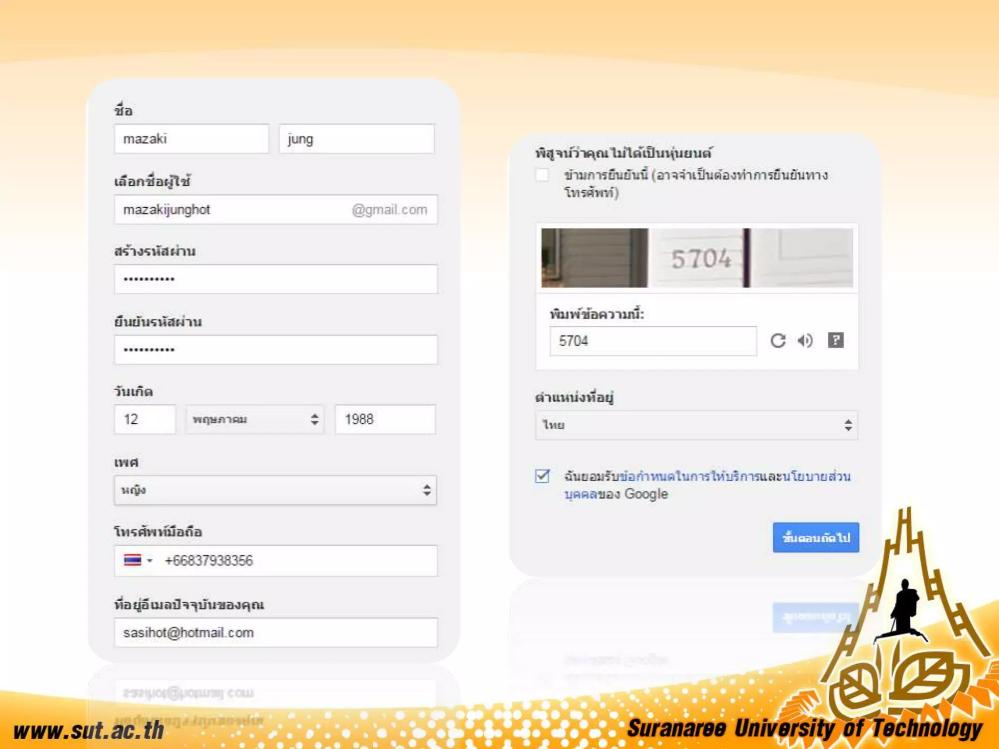
Task: Click the birth year field showing 1988
Action: pos(385,419)
